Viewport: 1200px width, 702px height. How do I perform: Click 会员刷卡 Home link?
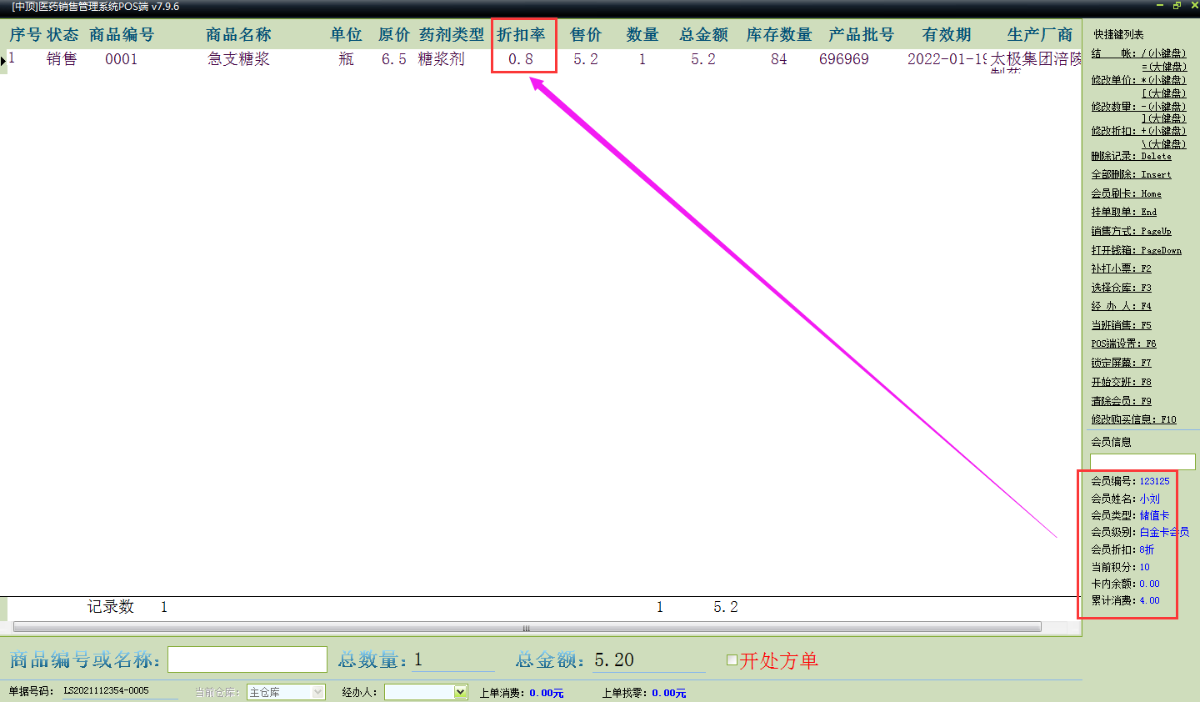tap(1126, 193)
